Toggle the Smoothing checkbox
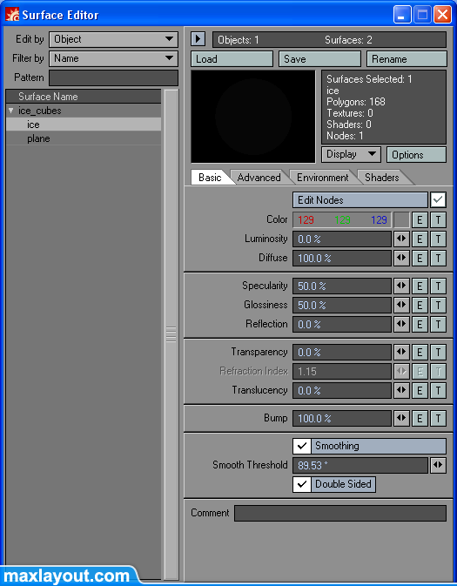 coord(301,446)
